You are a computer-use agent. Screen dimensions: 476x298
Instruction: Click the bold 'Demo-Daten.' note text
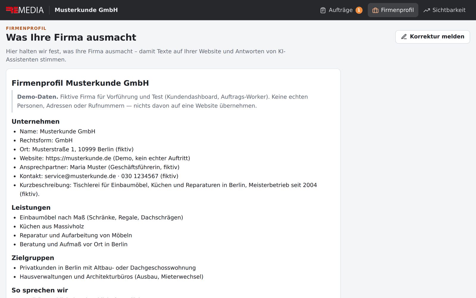[38, 97]
